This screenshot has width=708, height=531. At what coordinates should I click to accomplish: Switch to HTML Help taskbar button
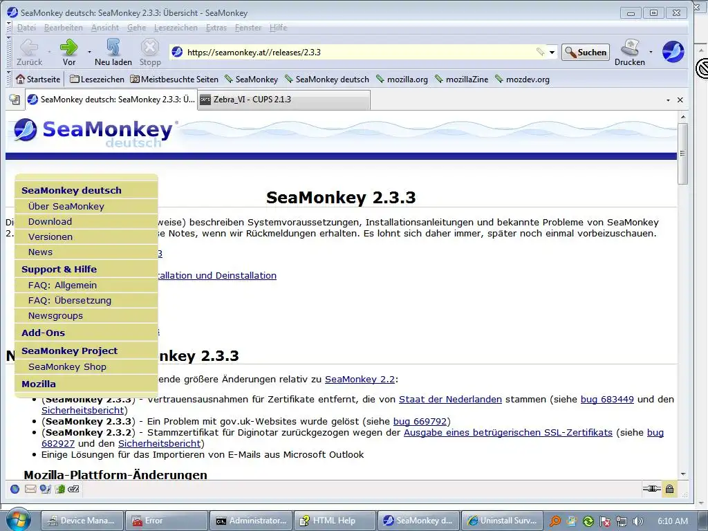(335, 521)
